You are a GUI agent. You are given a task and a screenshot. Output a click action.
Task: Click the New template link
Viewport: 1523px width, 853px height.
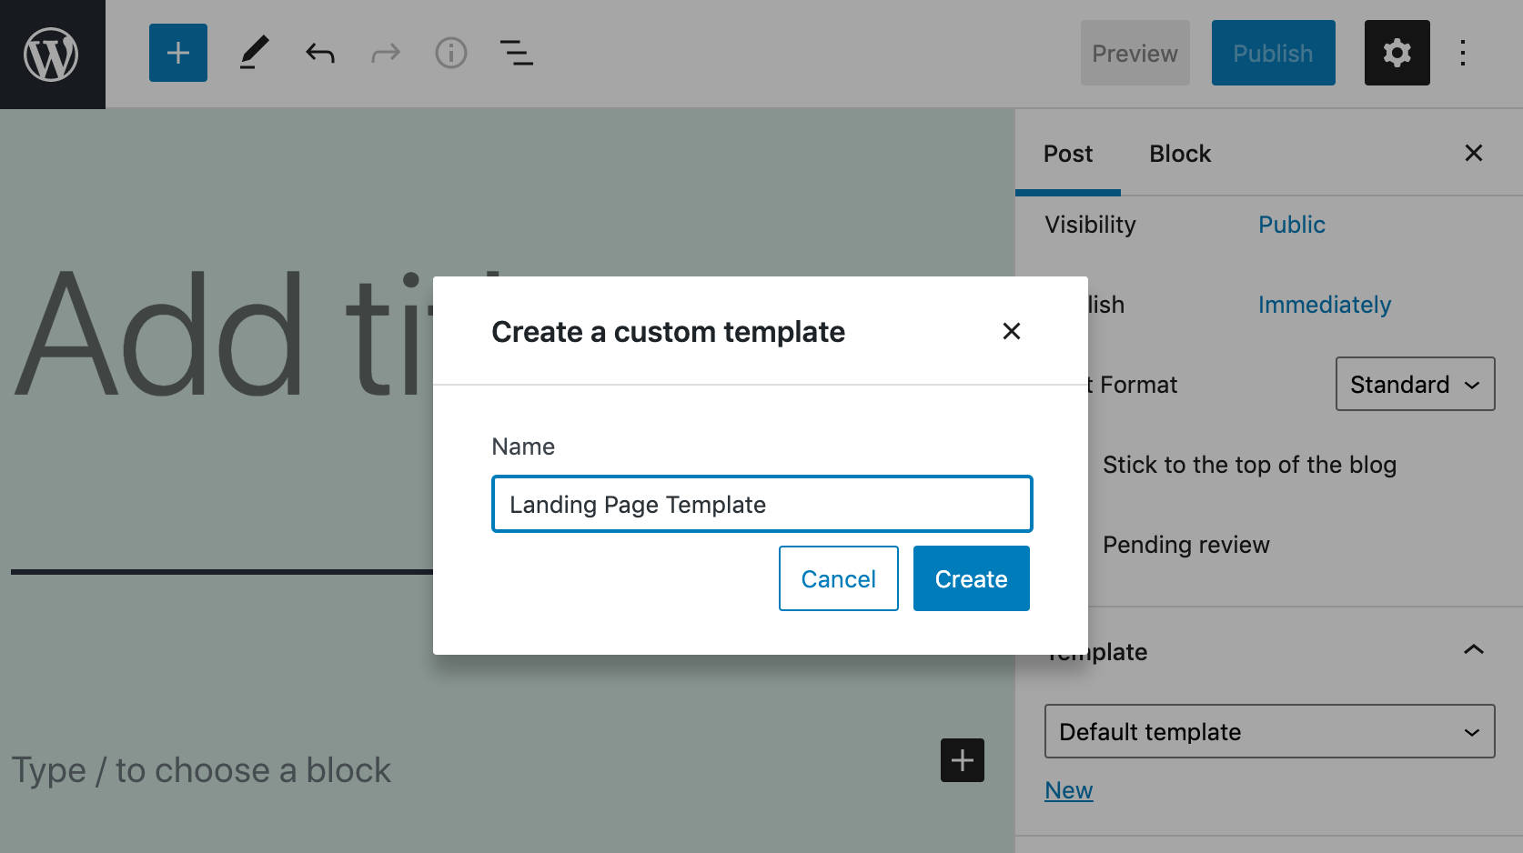[x=1069, y=790]
